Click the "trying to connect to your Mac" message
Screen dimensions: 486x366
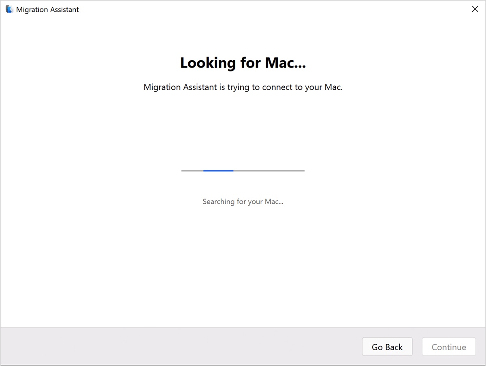(243, 87)
